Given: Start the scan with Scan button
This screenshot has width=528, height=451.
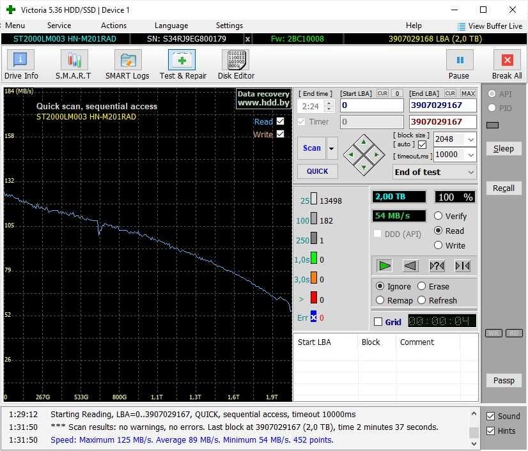Looking at the screenshot, I should pos(312,148).
